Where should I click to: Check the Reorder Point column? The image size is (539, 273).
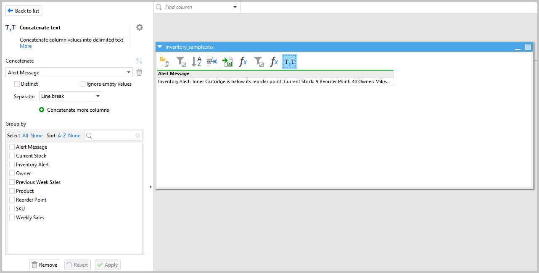coord(12,200)
